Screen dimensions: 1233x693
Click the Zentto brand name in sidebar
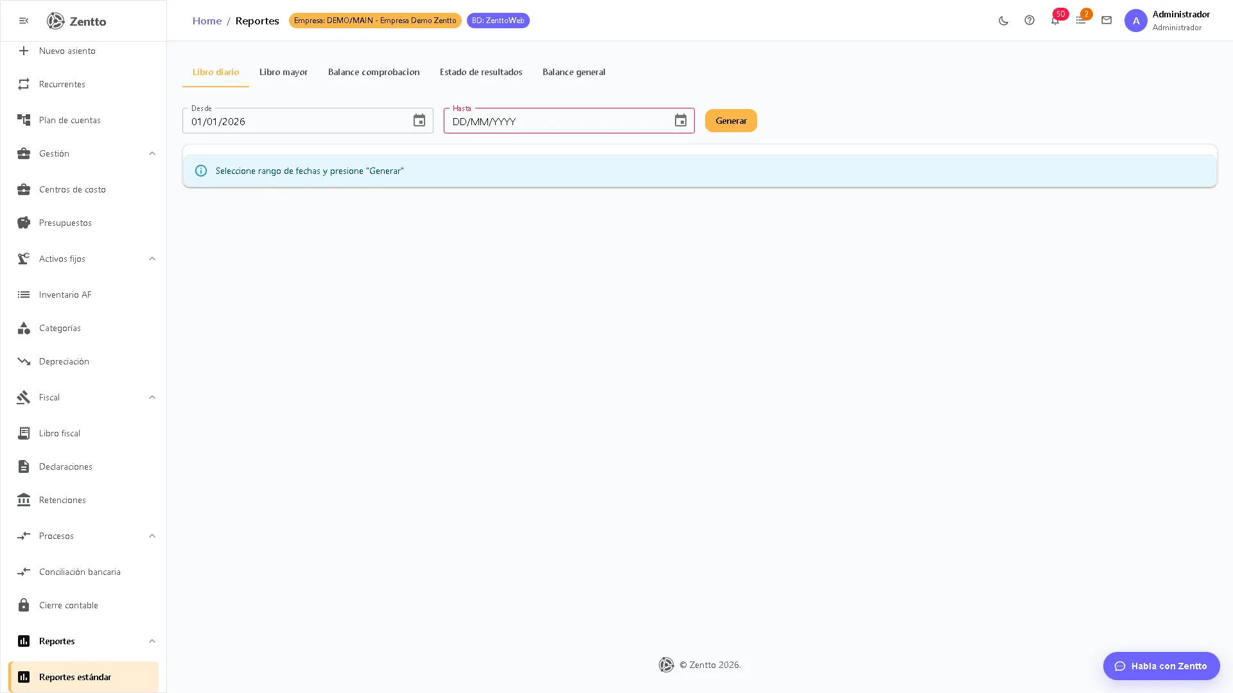click(x=88, y=21)
